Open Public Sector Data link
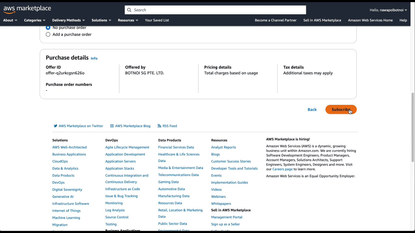The width and height of the screenshot is (415, 233). point(172,224)
